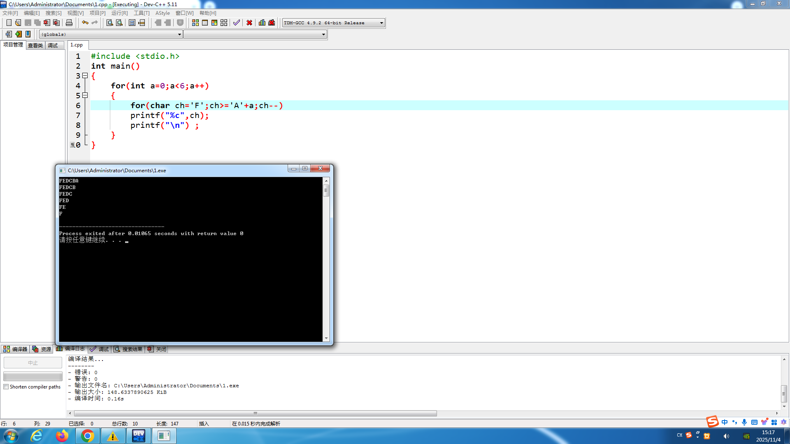Collapse code fold at line 3
The image size is (790, 444).
[85, 76]
